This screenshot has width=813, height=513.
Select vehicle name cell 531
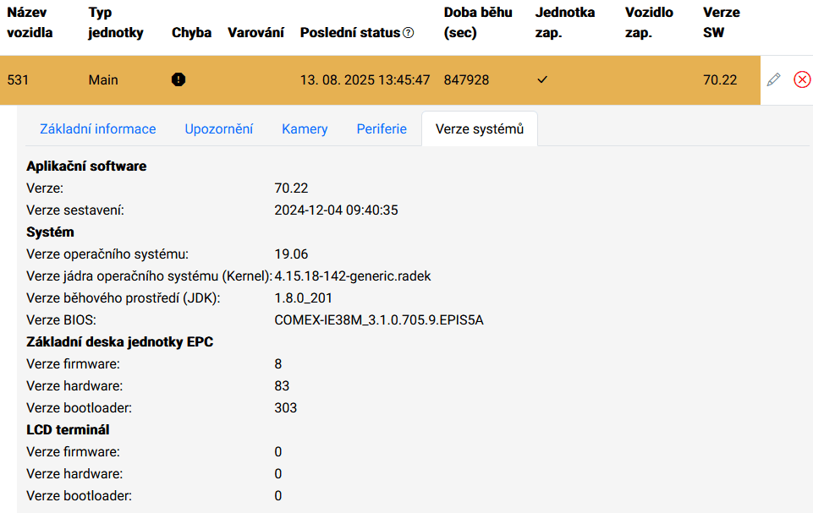(18, 79)
